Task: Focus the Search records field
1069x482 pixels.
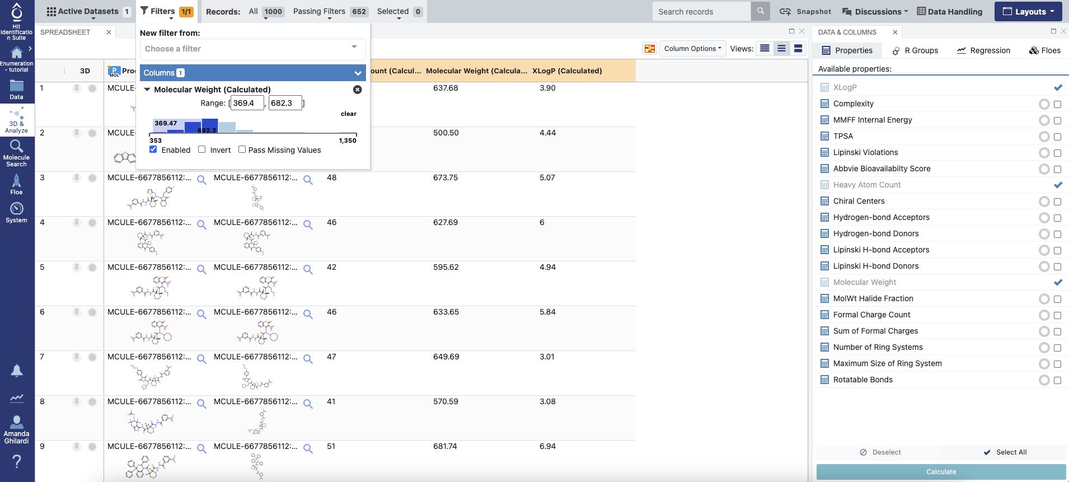Action: click(x=701, y=11)
